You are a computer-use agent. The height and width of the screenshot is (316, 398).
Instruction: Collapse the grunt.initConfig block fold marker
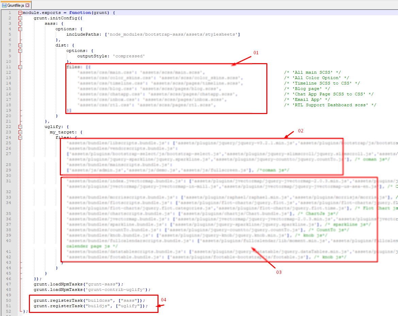(x=20, y=18)
